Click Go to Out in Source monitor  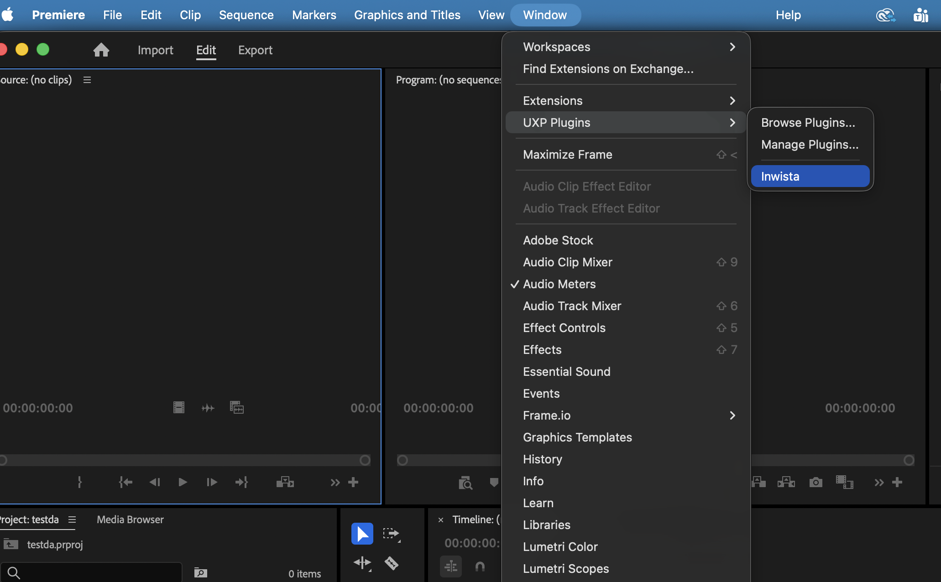[x=241, y=482]
